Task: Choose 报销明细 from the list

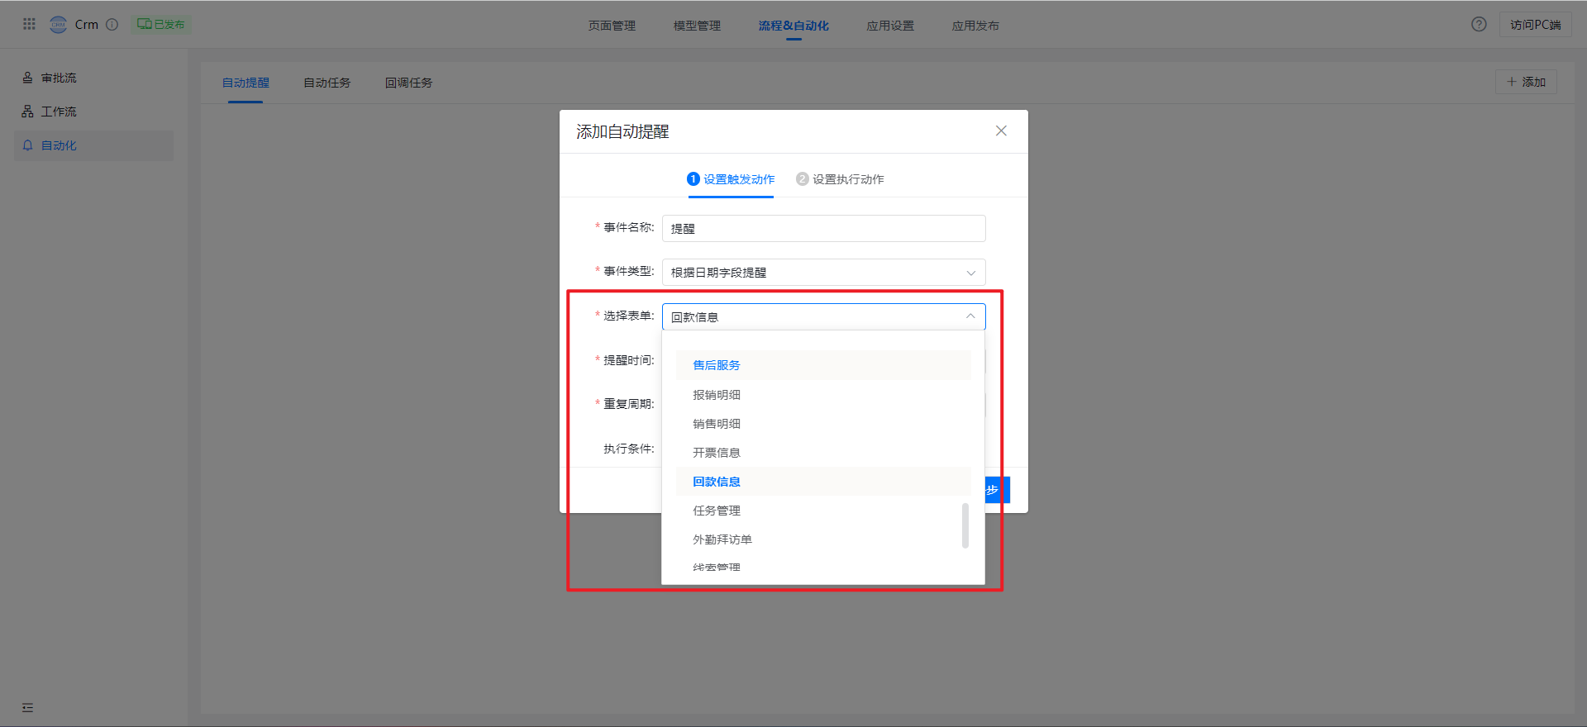Action: point(823,395)
